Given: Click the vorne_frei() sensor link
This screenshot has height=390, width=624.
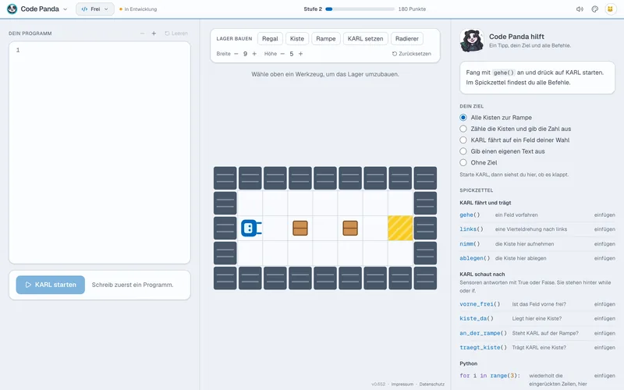Looking at the screenshot, I should pos(480,304).
